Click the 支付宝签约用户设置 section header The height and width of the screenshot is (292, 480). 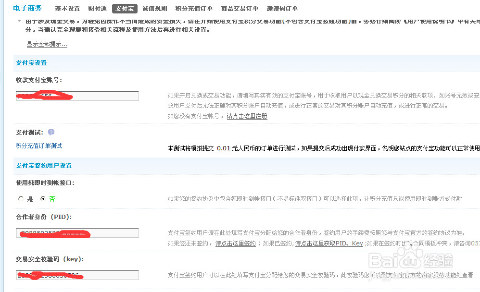tap(44, 165)
